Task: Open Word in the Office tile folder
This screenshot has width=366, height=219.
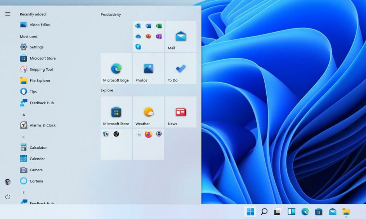Action: point(148,26)
